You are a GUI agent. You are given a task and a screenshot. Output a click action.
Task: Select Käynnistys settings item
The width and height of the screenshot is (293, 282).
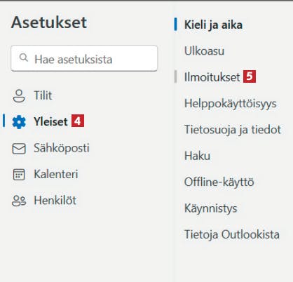[210, 208]
